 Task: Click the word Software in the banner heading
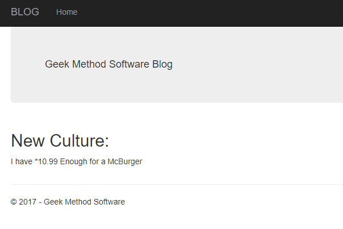[x=129, y=64]
